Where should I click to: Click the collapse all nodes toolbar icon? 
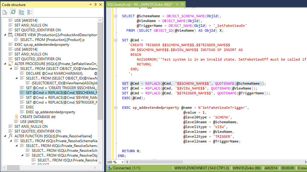coord(30,12)
